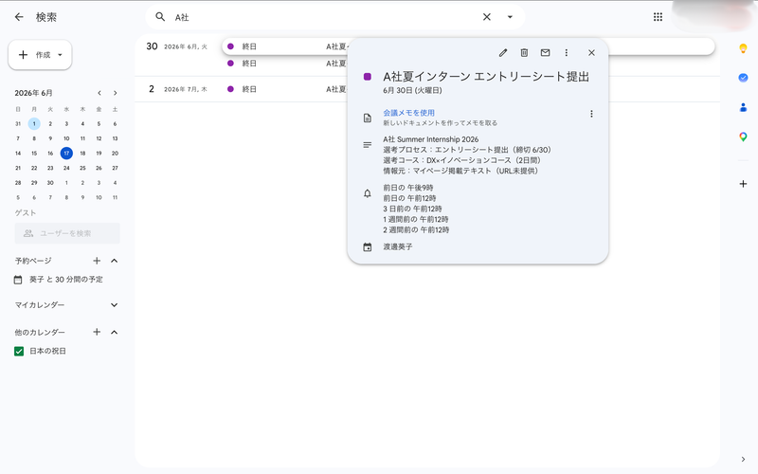Click the magnifier search icon
This screenshot has width=758, height=474.
point(160,17)
